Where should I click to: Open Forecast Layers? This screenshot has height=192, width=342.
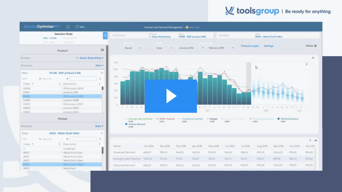click(x=250, y=46)
